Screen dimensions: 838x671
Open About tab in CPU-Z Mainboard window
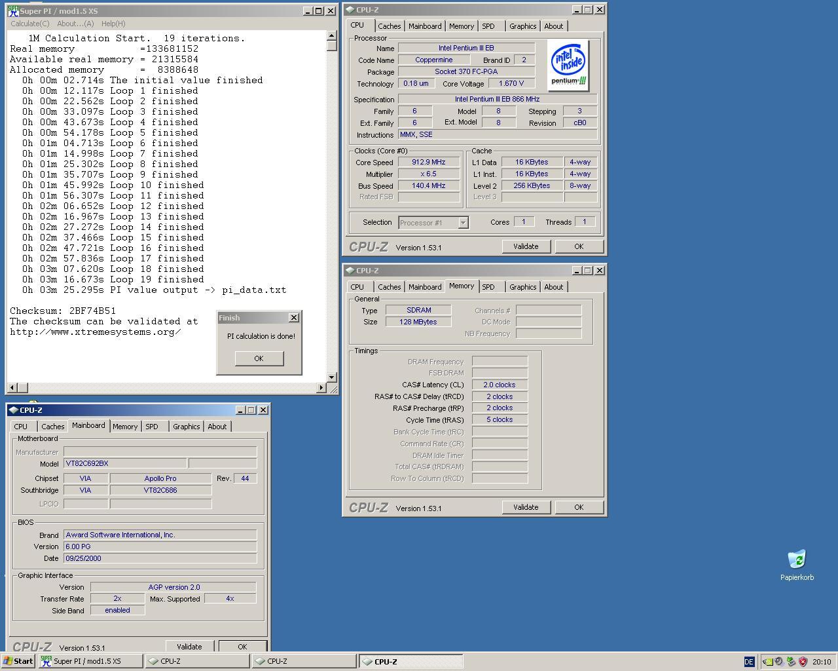217,427
